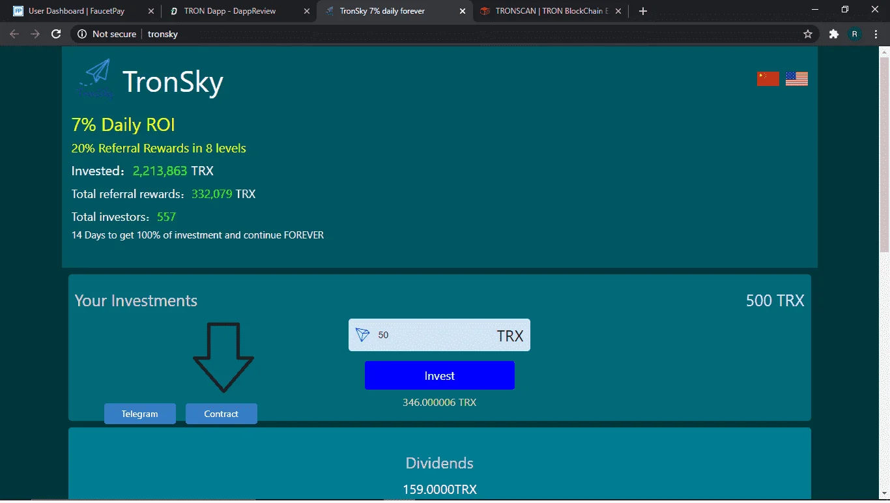Switch to TRON Dapp - DappReview tab
The width and height of the screenshot is (890, 503).
point(238,11)
